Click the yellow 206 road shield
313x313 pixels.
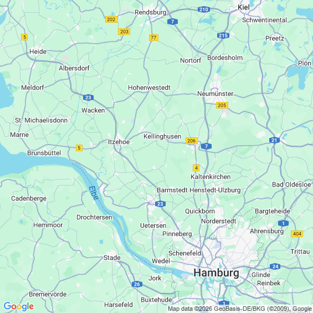(192, 141)
